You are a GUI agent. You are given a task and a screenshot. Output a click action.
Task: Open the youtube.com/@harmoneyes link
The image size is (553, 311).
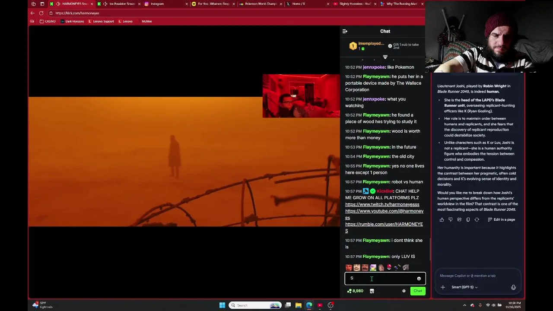pyautogui.click(x=384, y=214)
